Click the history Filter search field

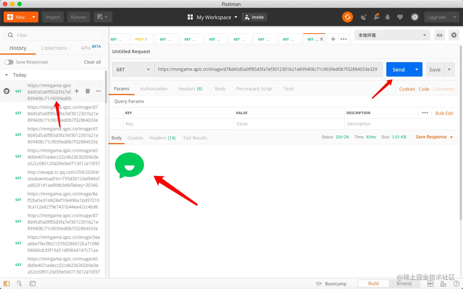point(54,35)
